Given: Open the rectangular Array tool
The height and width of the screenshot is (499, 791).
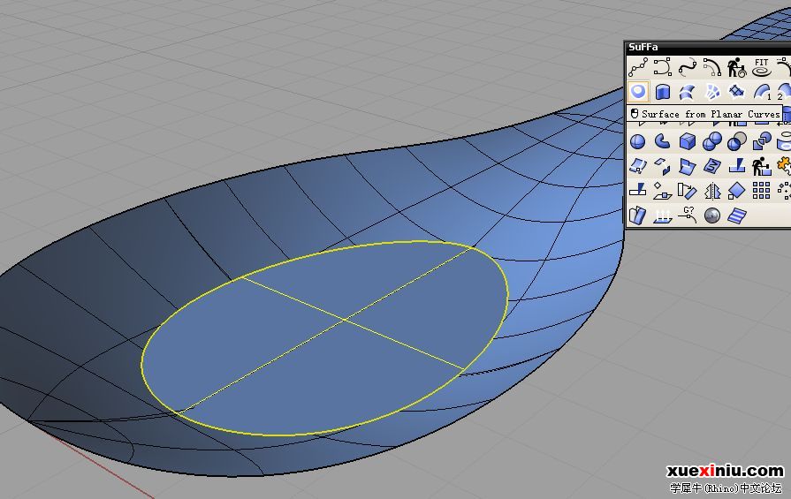Looking at the screenshot, I should pos(761,191).
